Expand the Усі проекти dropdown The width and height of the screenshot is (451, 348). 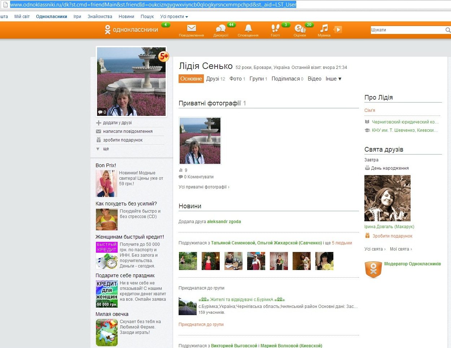click(174, 17)
